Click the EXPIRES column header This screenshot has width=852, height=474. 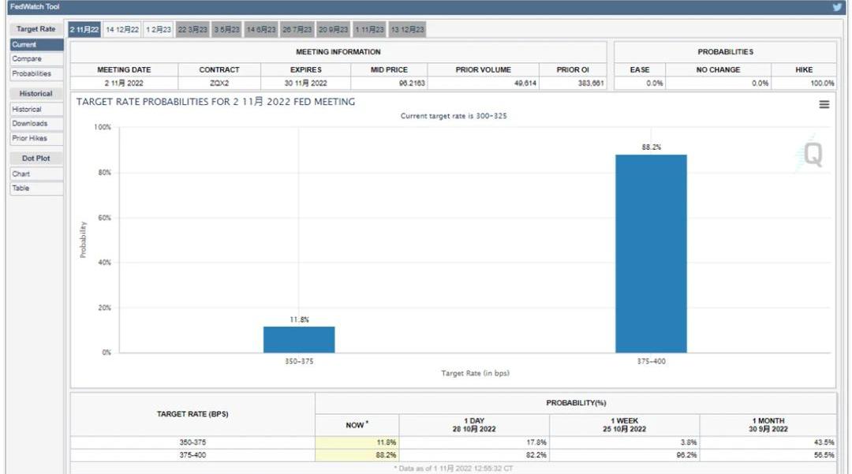pyautogui.click(x=306, y=69)
